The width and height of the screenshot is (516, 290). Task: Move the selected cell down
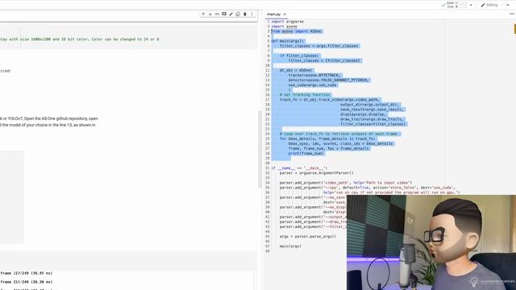210,14
